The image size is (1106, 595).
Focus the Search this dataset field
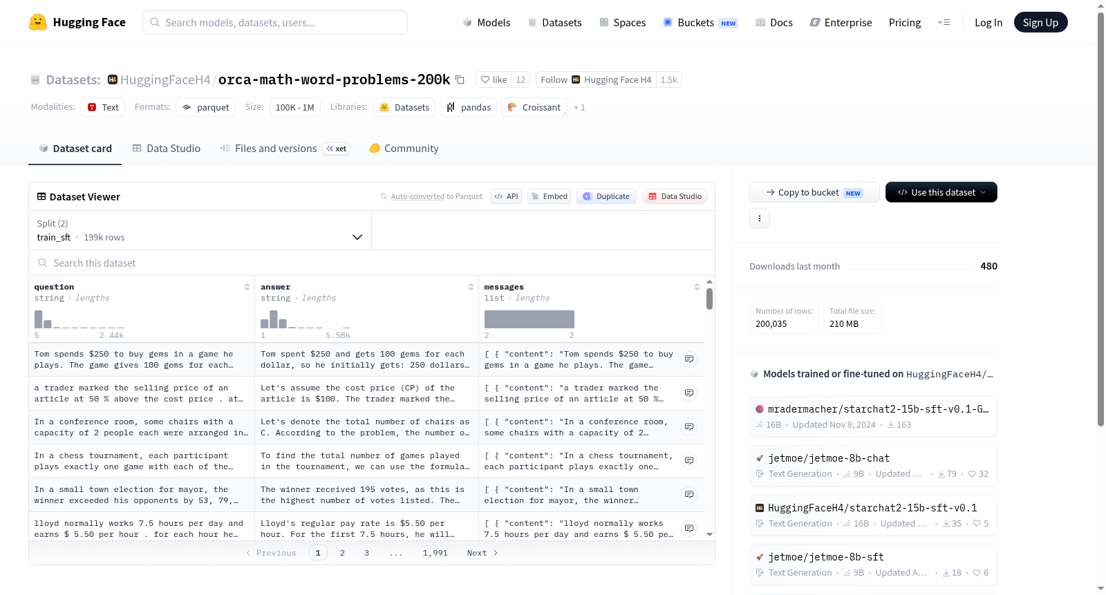point(372,263)
